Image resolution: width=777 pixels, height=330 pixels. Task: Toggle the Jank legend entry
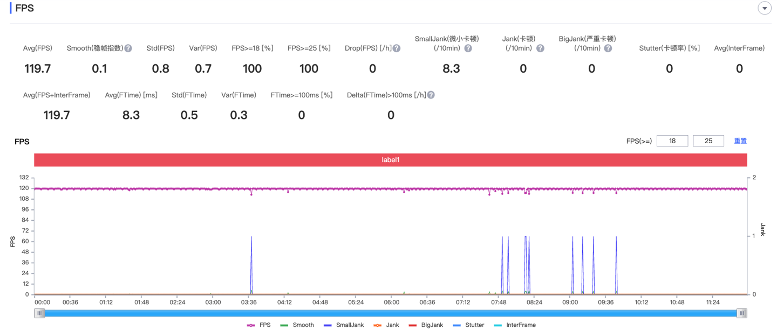point(386,325)
